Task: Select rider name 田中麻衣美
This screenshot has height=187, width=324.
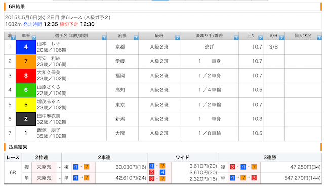Action: 49,116
